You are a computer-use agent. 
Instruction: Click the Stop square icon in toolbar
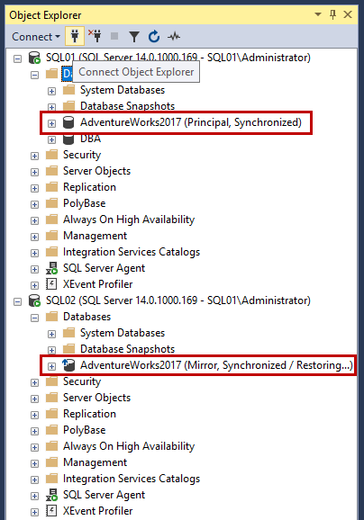[x=114, y=36]
